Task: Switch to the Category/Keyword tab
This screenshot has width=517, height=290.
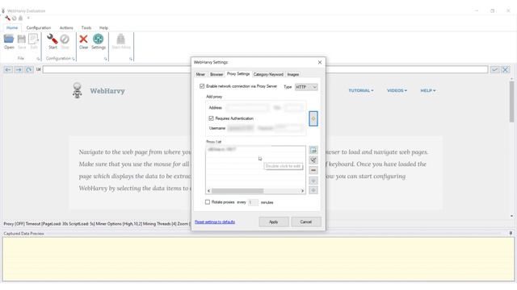Action: coord(268,74)
